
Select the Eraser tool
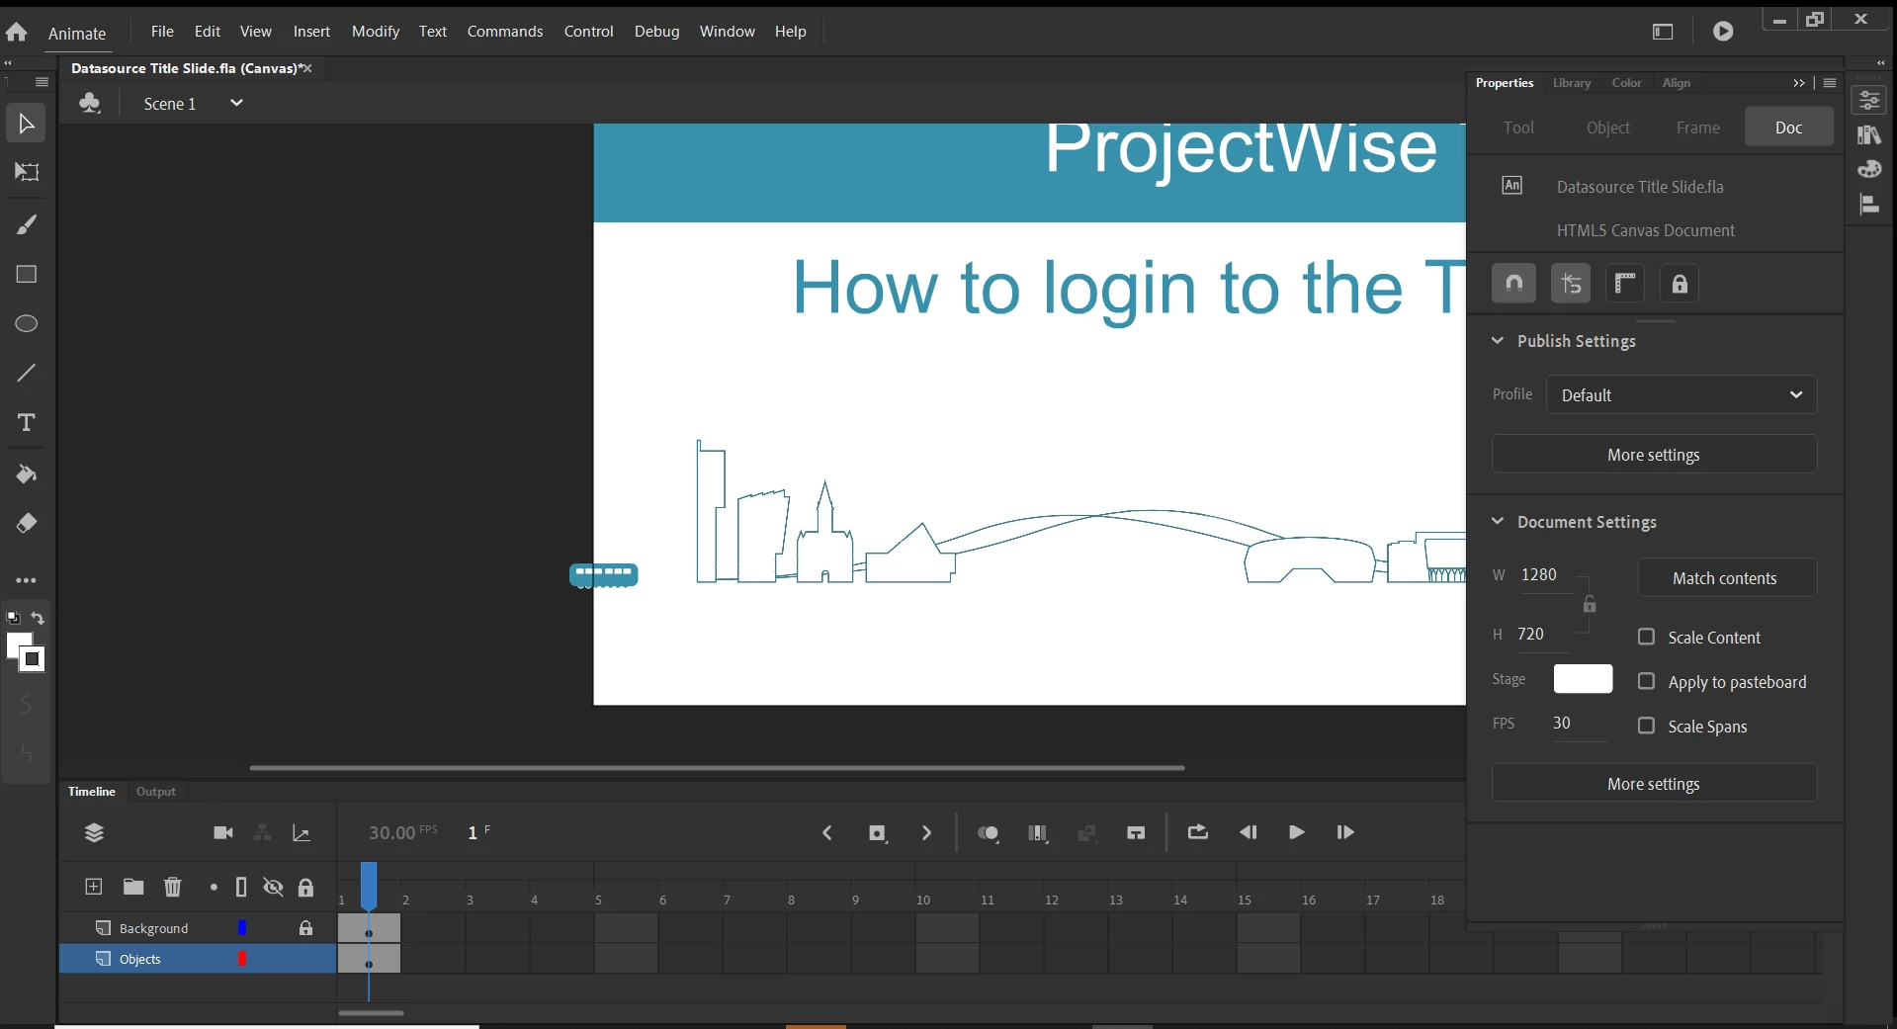click(x=27, y=523)
